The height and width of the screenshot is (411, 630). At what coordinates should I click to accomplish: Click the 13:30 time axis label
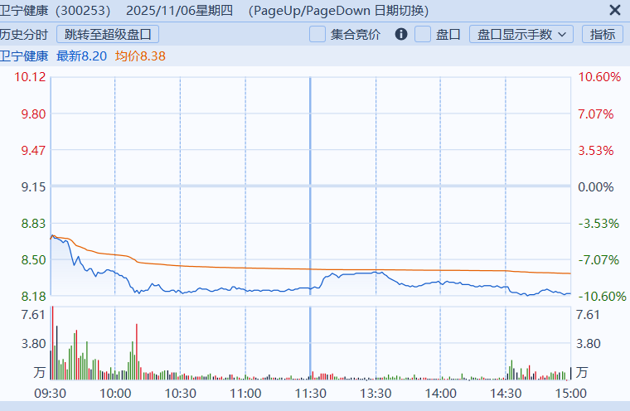pos(376,393)
